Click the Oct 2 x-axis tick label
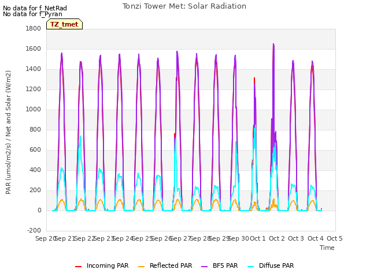Viewport: 370px width, 277px height. click(277, 238)
